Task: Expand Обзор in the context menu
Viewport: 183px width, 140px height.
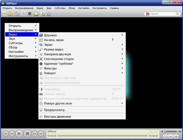Action: coord(22,47)
